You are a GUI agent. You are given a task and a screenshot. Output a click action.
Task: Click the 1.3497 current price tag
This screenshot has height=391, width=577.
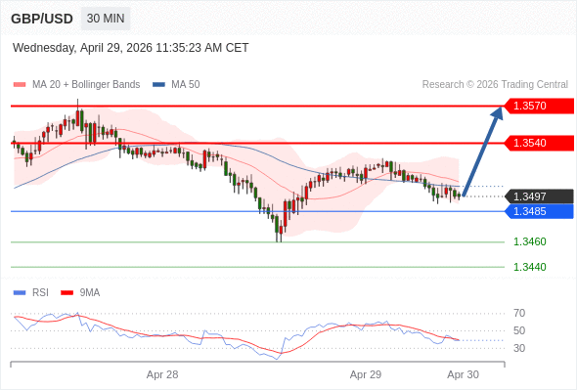pos(539,196)
